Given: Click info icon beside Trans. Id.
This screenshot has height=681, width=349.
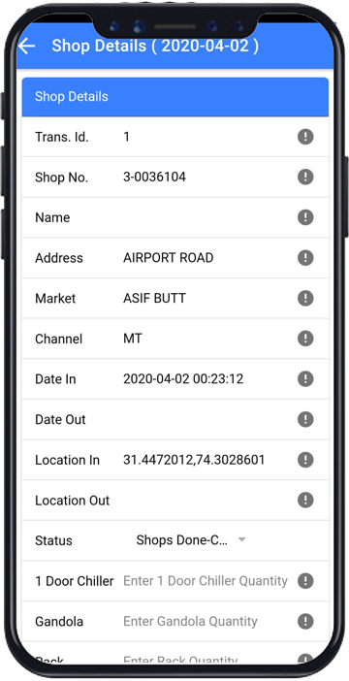Looking at the screenshot, I should (305, 137).
